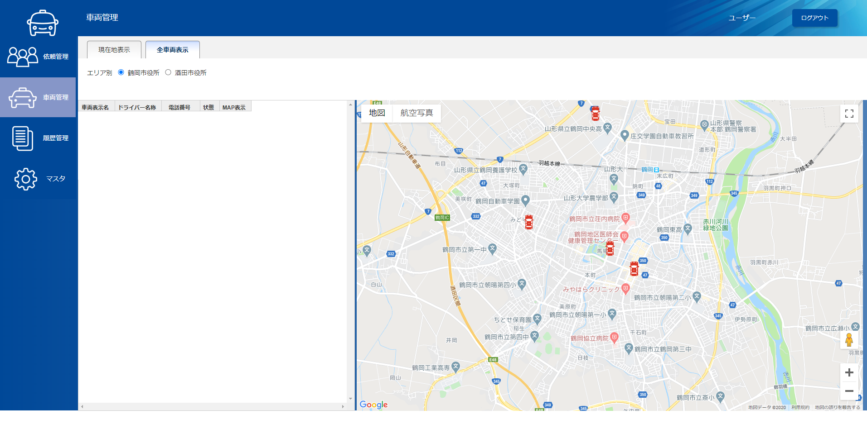
Task: Select the 鶴岡市役所 radio button
Action: point(121,72)
